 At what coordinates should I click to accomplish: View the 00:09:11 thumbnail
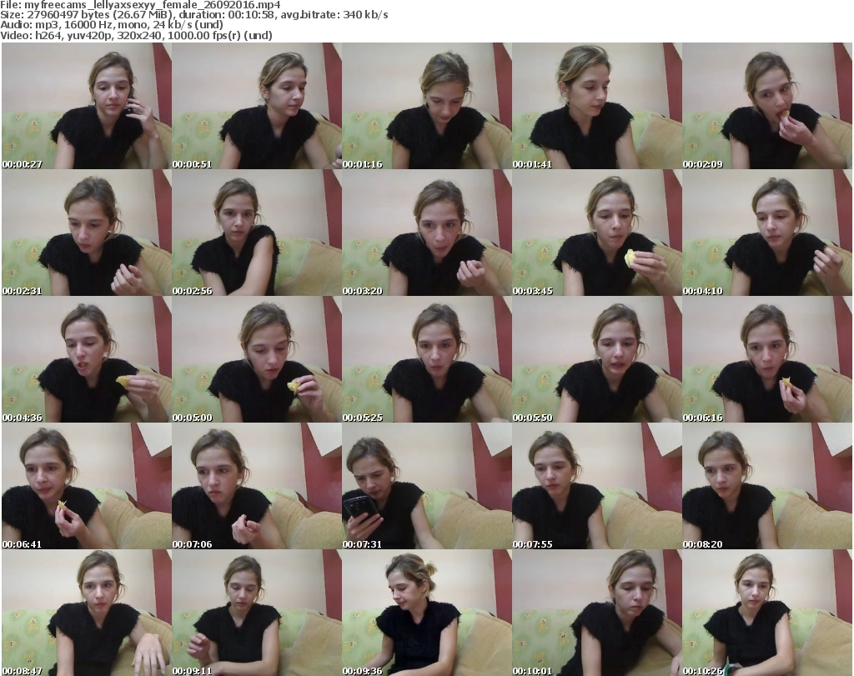tap(257, 613)
